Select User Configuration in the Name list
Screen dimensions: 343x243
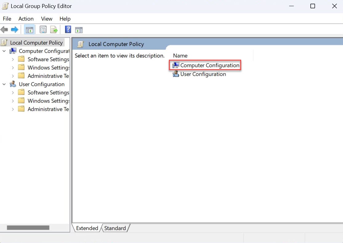[x=203, y=74]
